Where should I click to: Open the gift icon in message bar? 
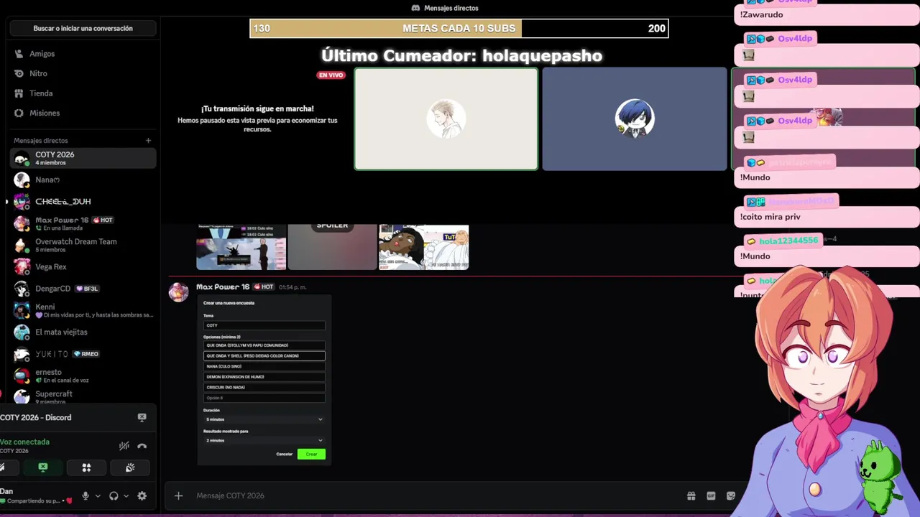point(691,495)
